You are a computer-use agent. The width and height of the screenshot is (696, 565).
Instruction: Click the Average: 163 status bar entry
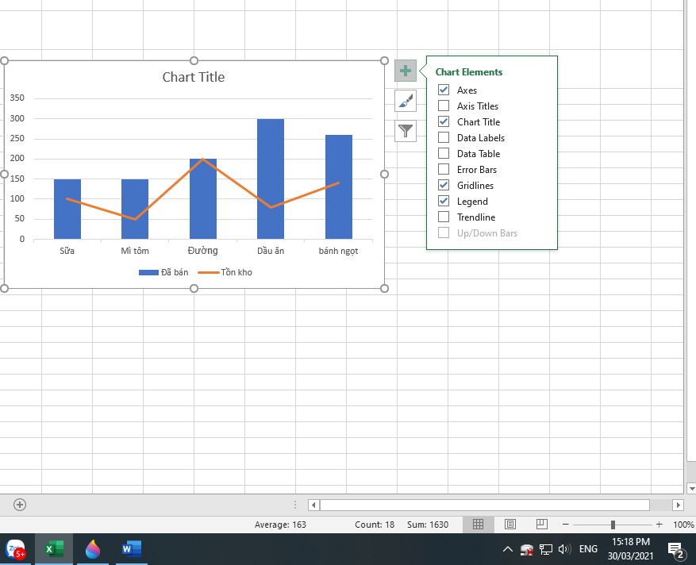[280, 525]
